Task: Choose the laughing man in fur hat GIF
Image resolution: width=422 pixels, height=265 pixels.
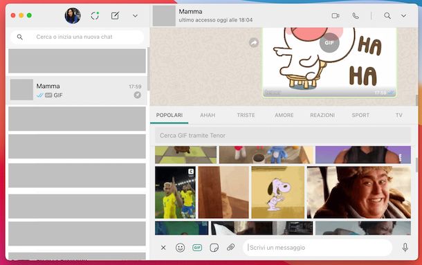Action: pyautogui.click(x=359, y=192)
